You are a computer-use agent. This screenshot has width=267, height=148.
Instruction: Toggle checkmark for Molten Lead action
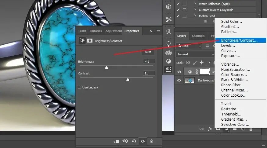(x=178, y=16)
